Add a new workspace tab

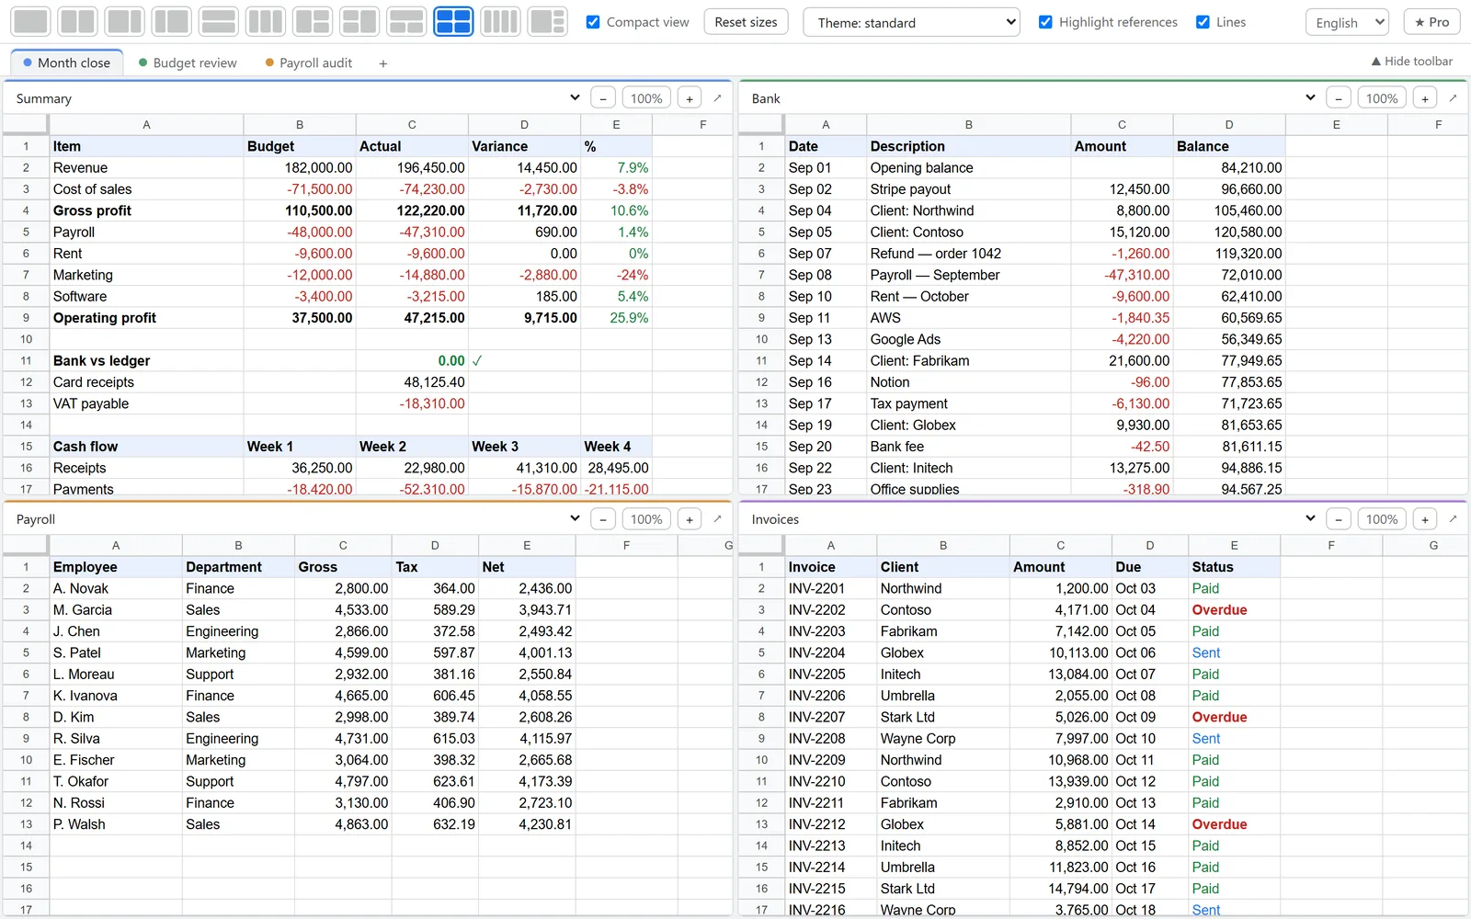[x=383, y=63]
